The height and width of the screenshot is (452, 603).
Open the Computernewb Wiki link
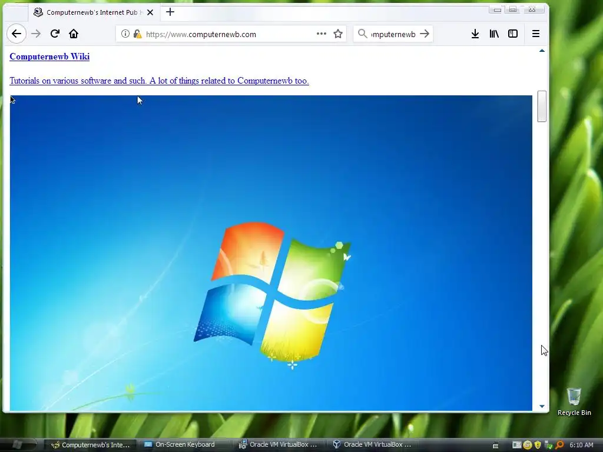49,56
